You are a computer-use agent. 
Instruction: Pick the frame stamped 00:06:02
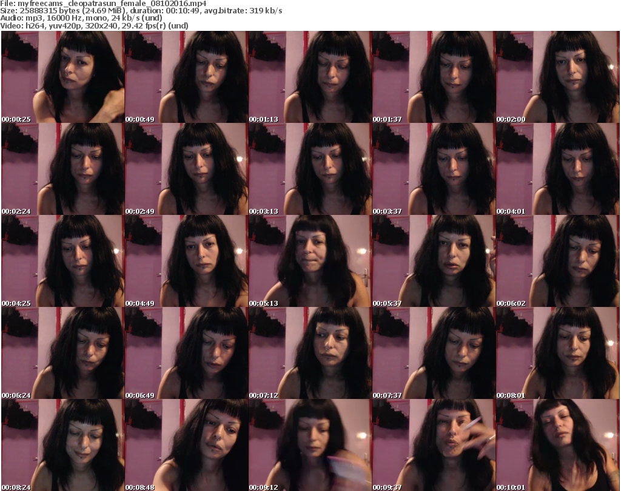558,261
